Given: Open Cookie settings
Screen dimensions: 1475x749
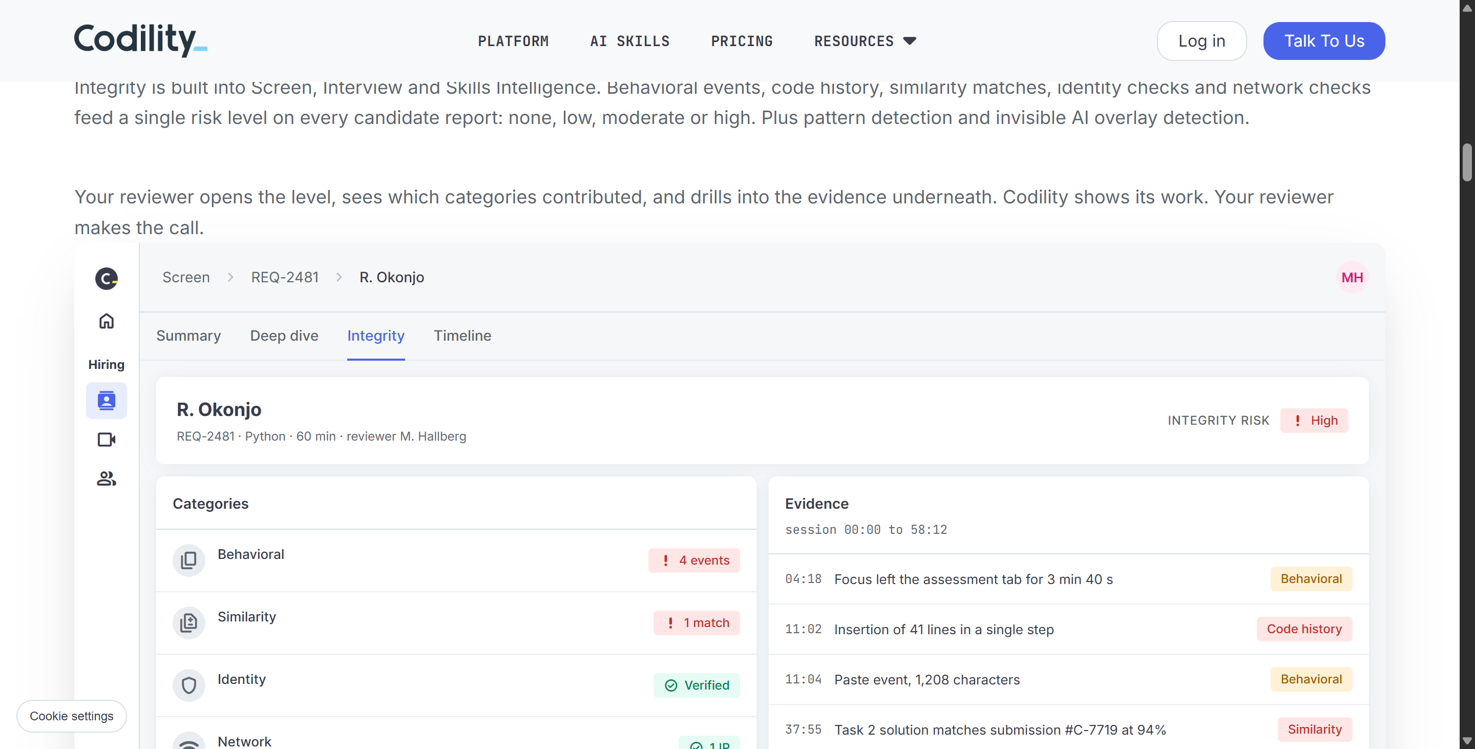Looking at the screenshot, I should coord(72,716).
